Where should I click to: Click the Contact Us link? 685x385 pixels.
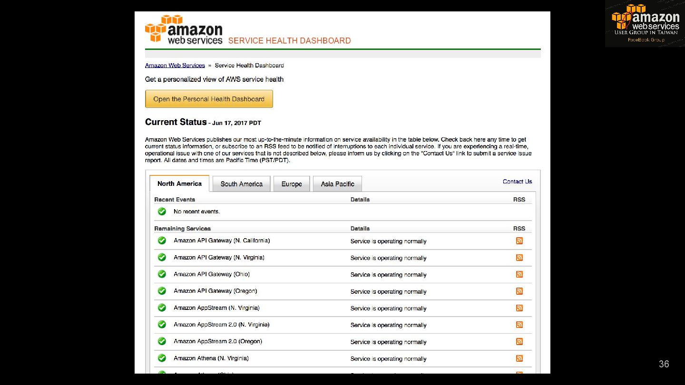click(x=517, y=182)
